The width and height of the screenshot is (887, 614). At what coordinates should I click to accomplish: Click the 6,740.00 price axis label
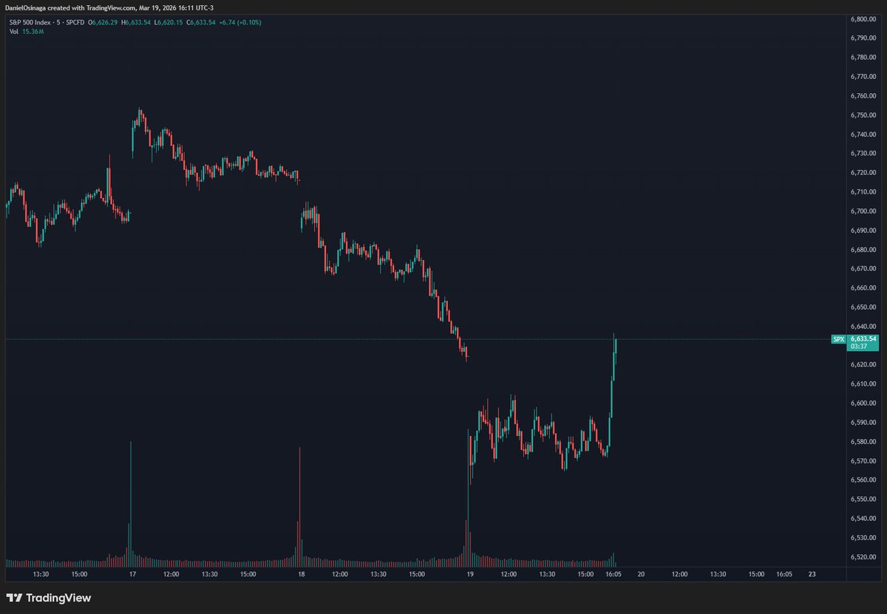863,134
